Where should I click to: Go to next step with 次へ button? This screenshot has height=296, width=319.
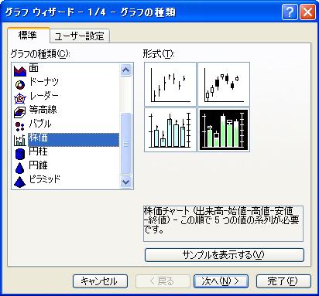click(x=221, y=281)
